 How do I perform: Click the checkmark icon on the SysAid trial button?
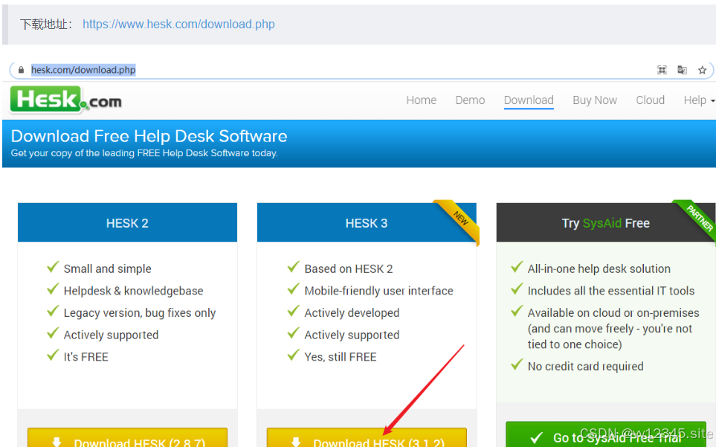(537, 438)
